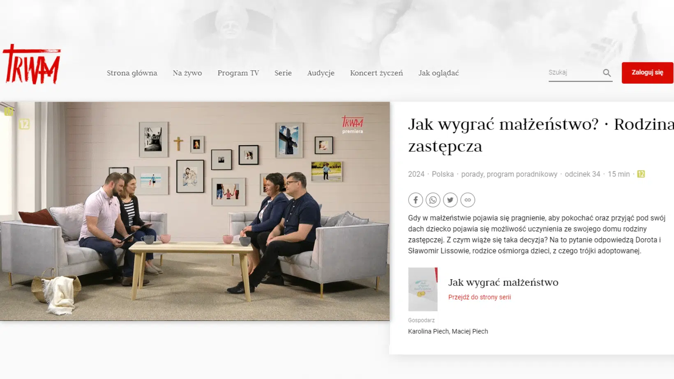
Task: Click the age rating 12 badge
Action: 641,174
